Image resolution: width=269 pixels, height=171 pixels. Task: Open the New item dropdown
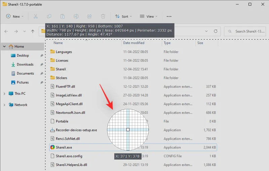click(15, 16)
